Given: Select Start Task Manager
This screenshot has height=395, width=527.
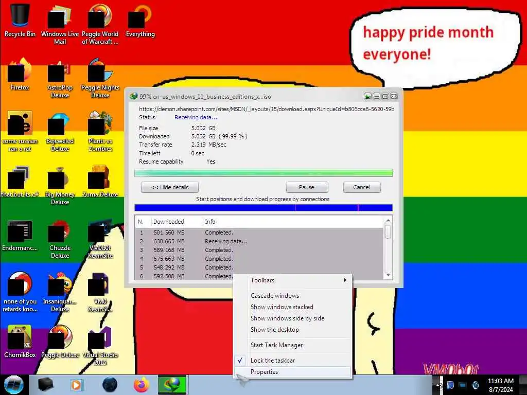Looking at the screenshot, I should [x=292, y=345].
